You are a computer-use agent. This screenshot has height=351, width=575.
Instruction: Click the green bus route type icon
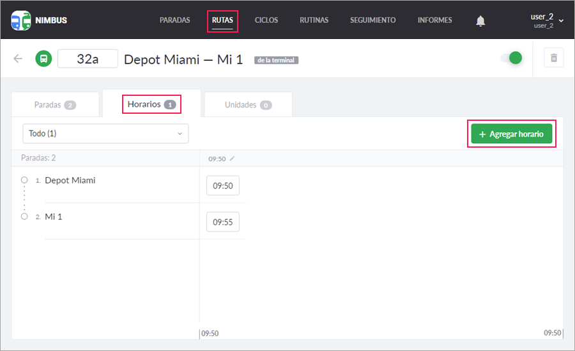point(43,58)
